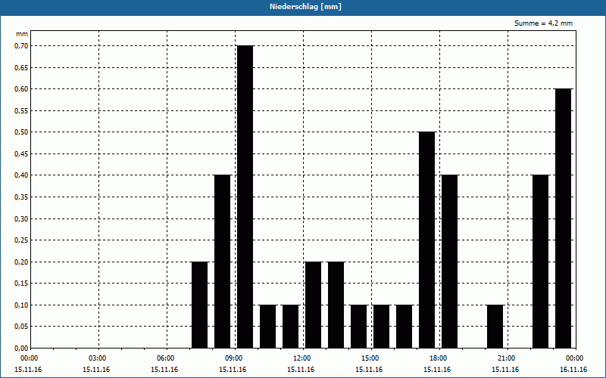
Task: Click the 0,40 bar just before 09:00
Action: pyautogui.click(x=222, y=262)
